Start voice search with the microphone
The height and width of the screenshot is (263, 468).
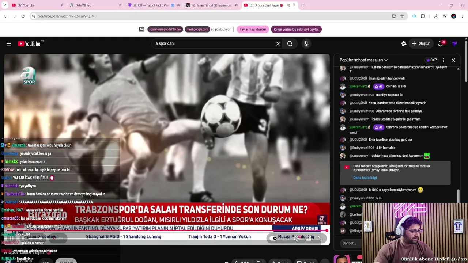coord(306,43)
